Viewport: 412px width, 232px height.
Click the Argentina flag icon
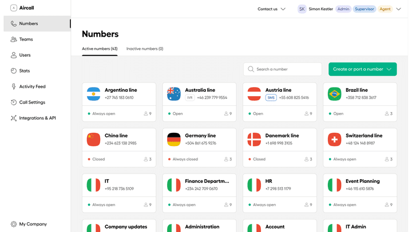(93, 94)
